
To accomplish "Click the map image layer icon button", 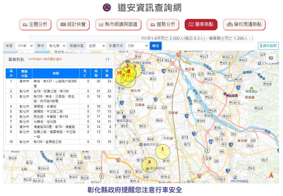I will tap(271, 58).
